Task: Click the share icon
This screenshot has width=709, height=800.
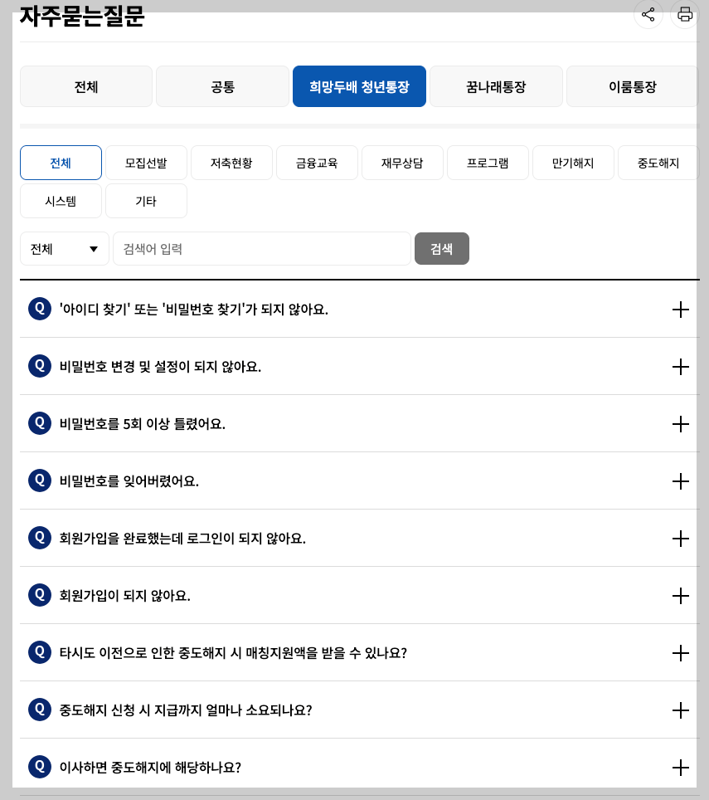Action: 648,14
